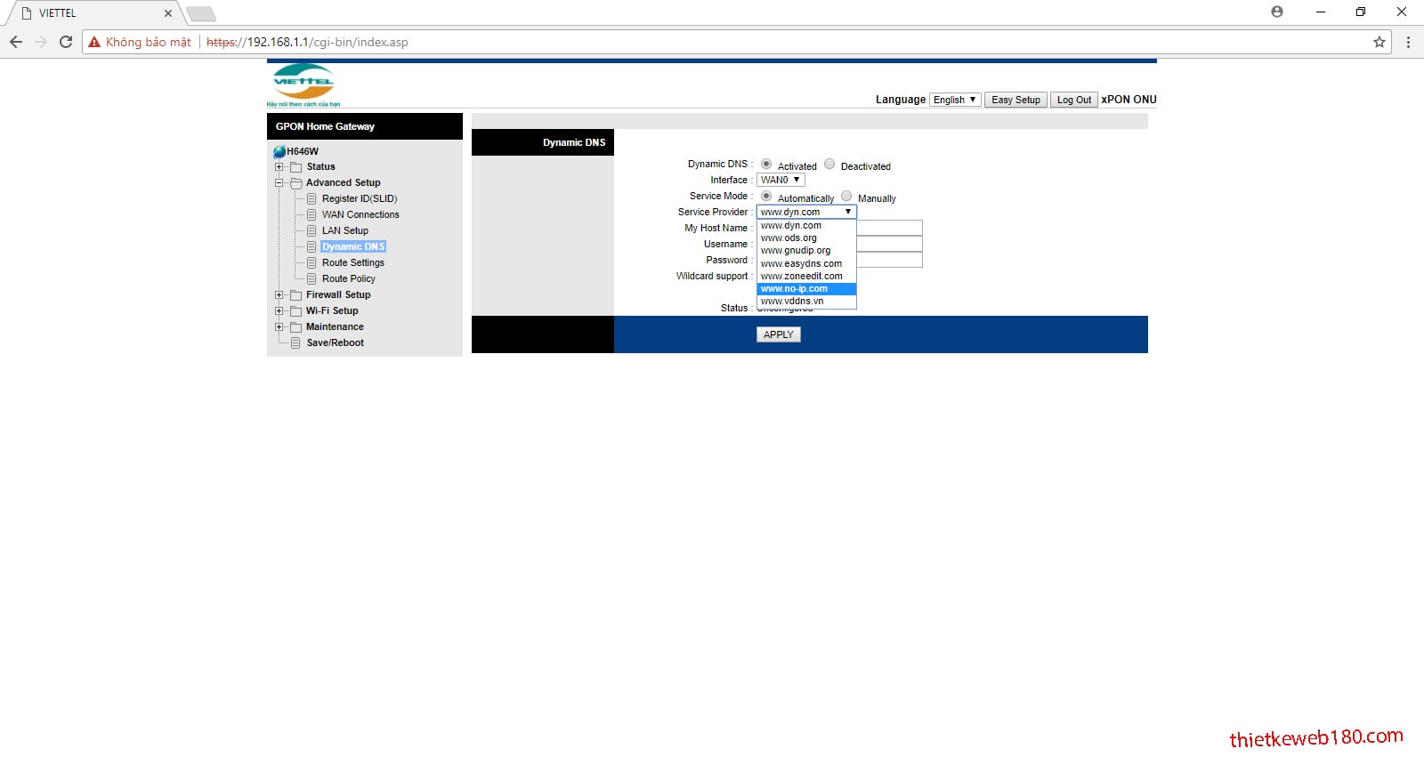Screen dimensions: 1424x765
Task: Choose www.gnudip.org from provider list
Action: [806, 251]
